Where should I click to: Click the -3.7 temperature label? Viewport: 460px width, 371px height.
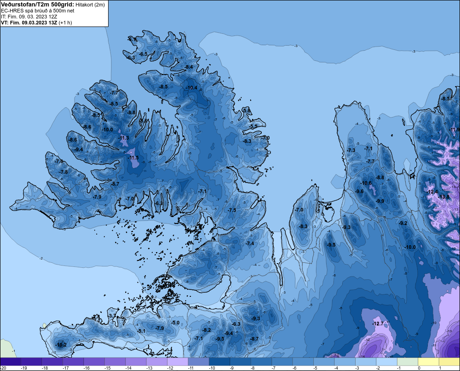click(112, 316)
